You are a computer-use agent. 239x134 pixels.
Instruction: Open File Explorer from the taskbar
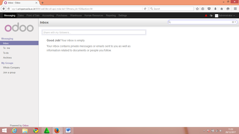point(25,131)
